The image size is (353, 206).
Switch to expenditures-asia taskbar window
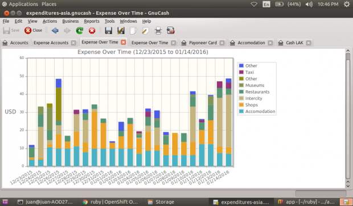coord(241,202)
